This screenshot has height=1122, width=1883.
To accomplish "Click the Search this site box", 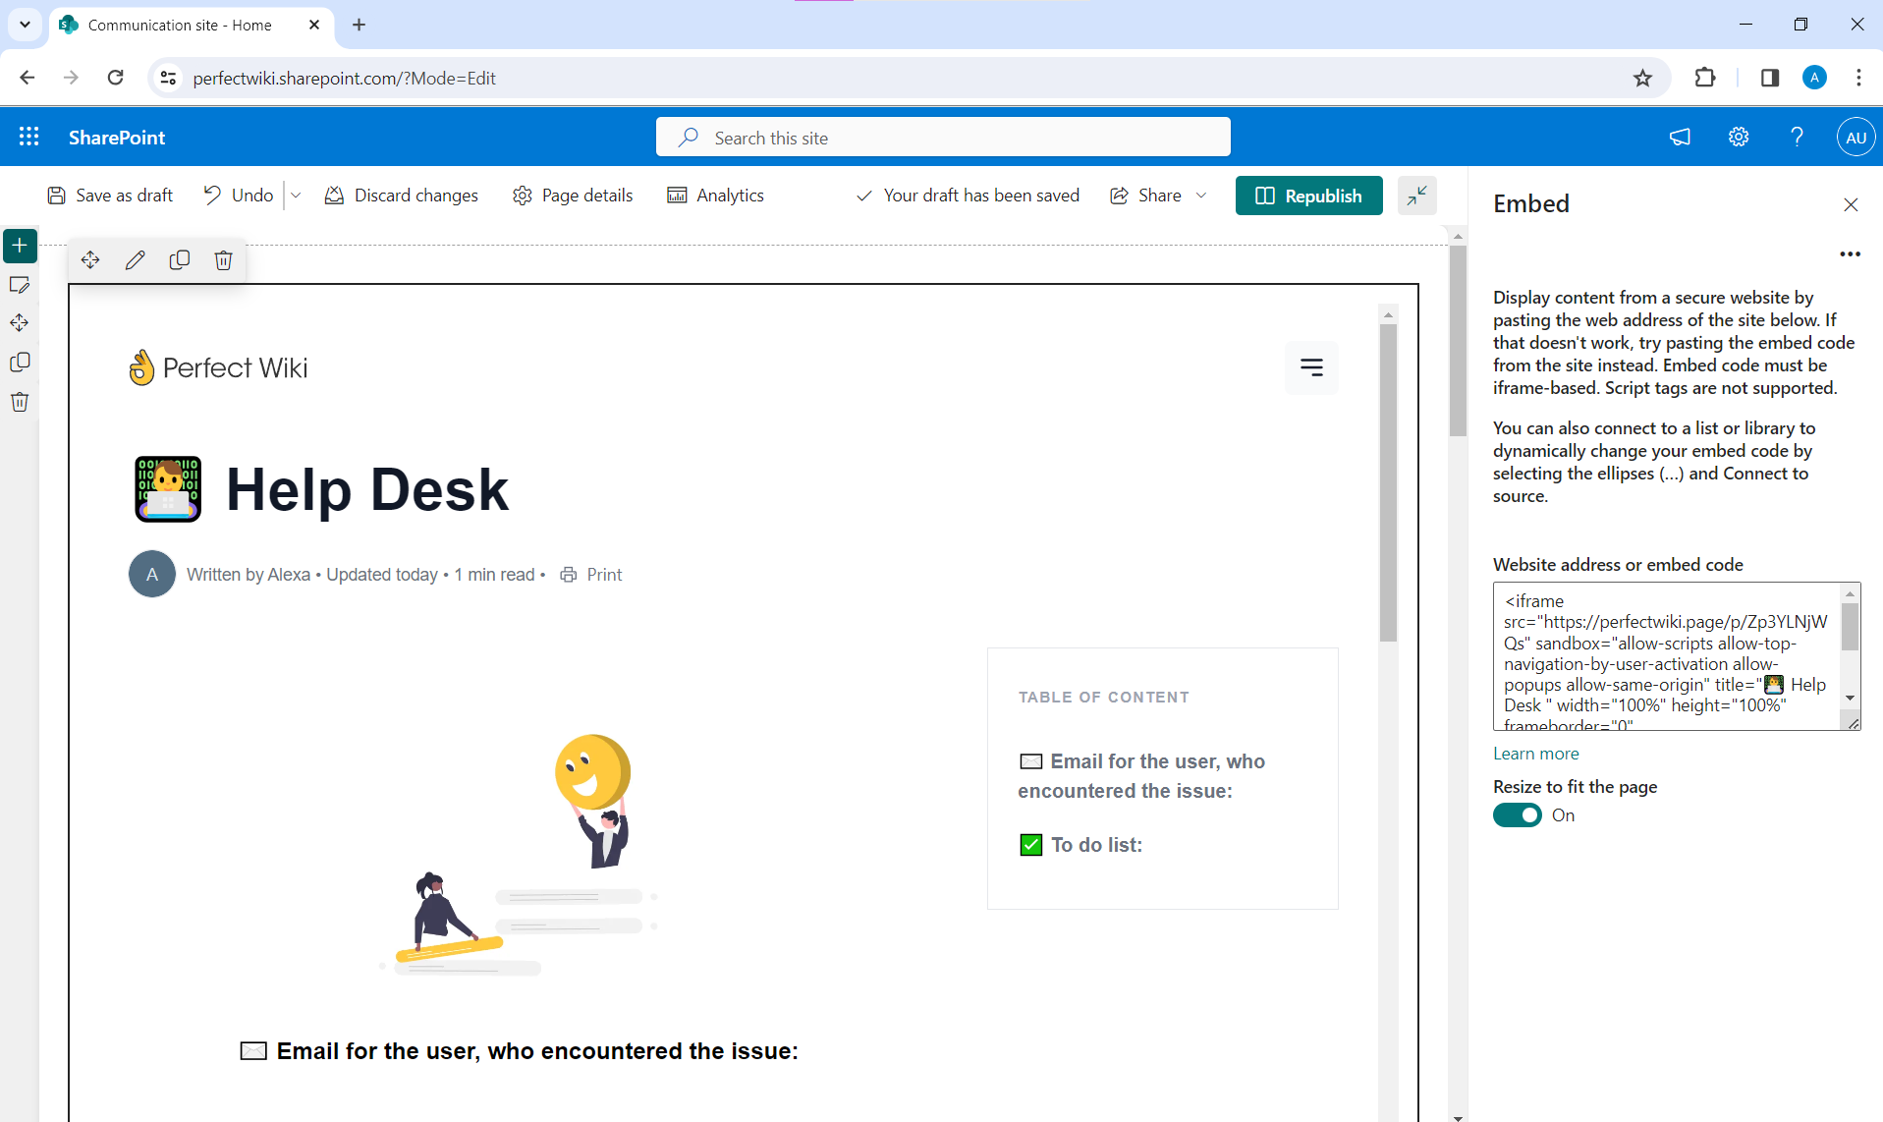I will coord(943,138).
